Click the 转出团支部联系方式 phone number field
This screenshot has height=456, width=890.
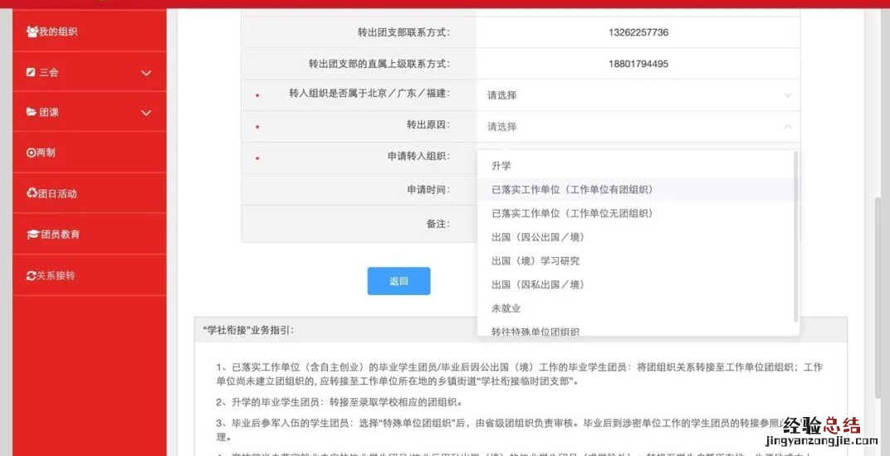(x=638, y=33)
